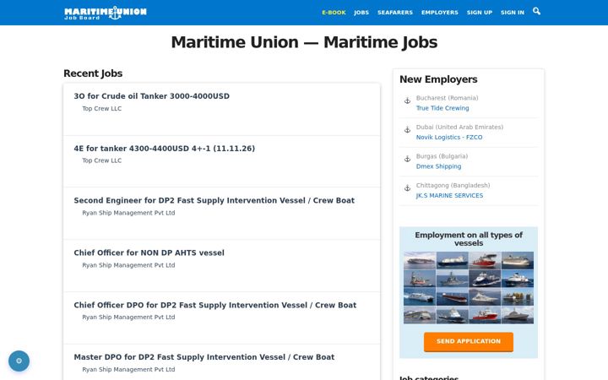Open Dmex Shipping employer link
This screenshot has width=608, height=380.
(438, 166)
